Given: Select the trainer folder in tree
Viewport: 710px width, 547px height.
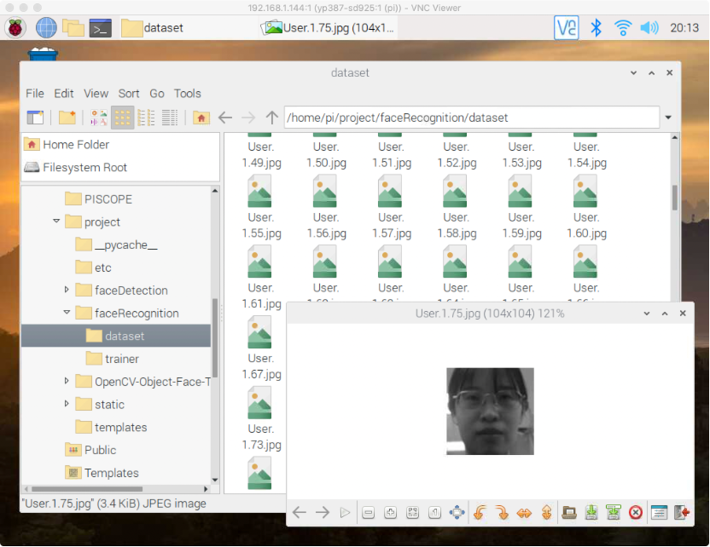Looking at the screenshot, I should (x=121, y=359).
